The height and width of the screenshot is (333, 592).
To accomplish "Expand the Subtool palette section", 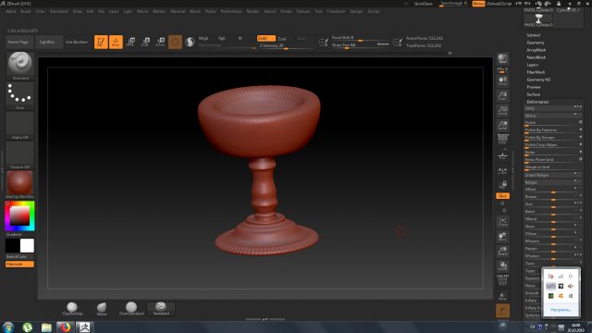I will point(533,35).
